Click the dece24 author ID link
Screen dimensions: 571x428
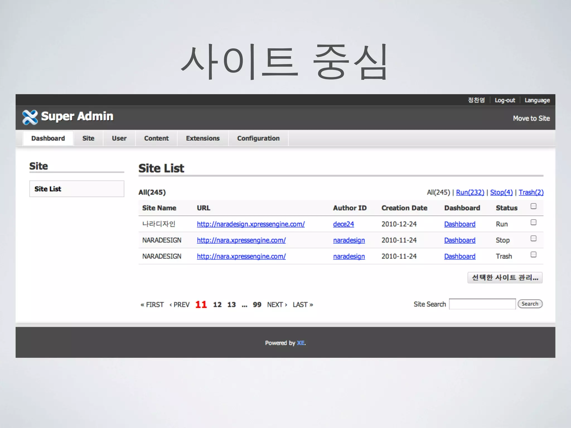(x=343, y=224)
